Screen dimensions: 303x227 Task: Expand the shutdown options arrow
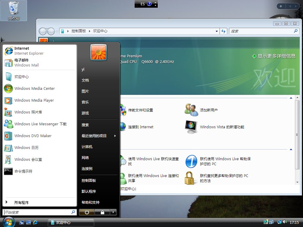click(113, 212)
